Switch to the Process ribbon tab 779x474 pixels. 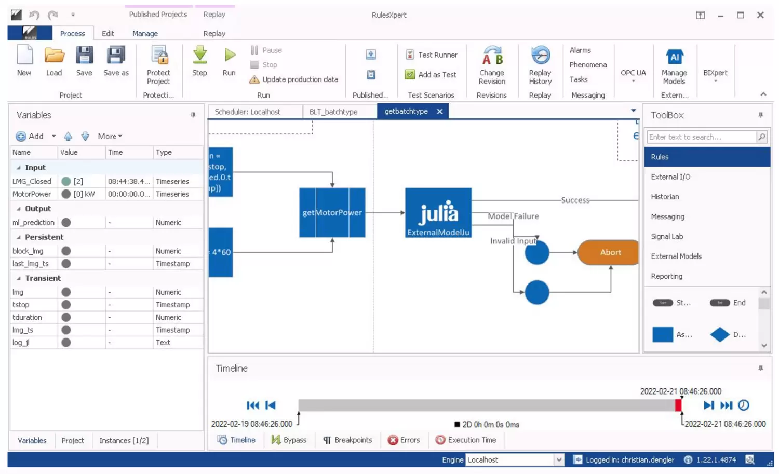point(72,33)
